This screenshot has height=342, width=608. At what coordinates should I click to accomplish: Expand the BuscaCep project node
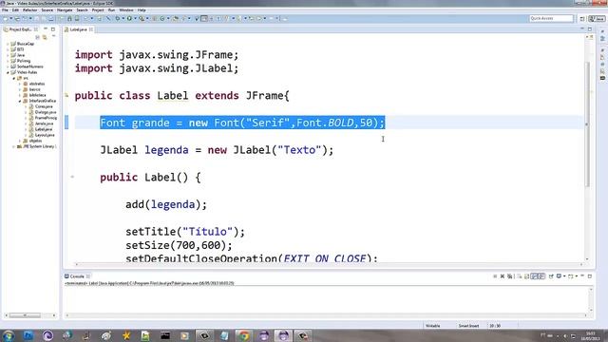8,44
